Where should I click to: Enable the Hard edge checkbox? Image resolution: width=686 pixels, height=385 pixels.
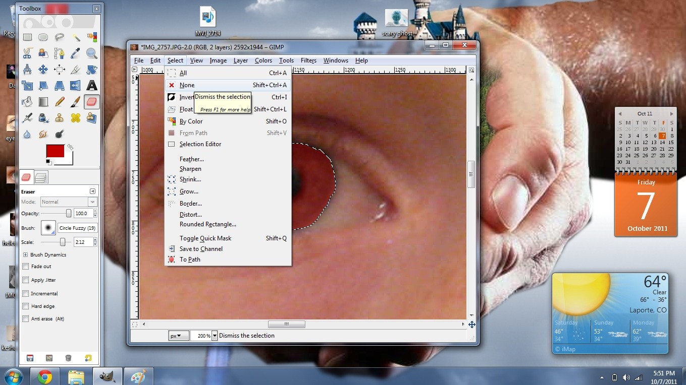tap(26, 306)
